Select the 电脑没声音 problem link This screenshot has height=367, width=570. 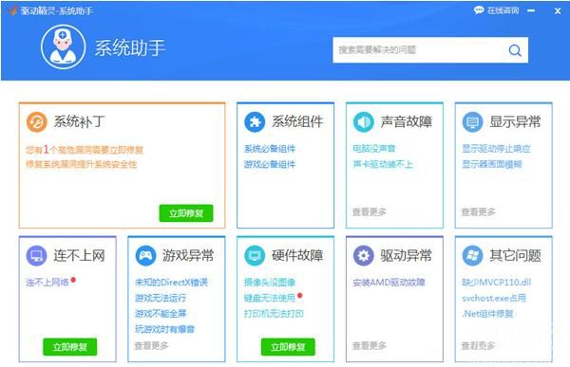coord(374,149)
